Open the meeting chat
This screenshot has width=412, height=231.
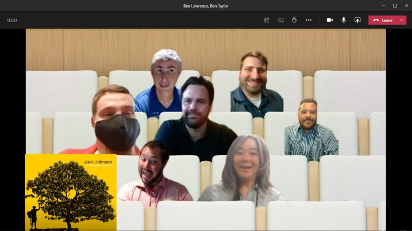click(x=281, y=20)
